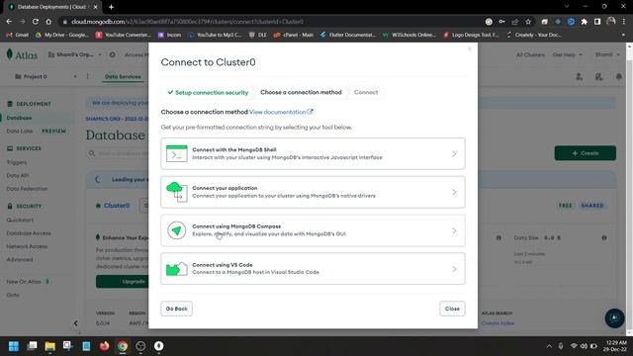Image resolution: width=633 pixels, height=356 pixels.
Task: Expand chevron on VS Code row
Action: (454, 269)
